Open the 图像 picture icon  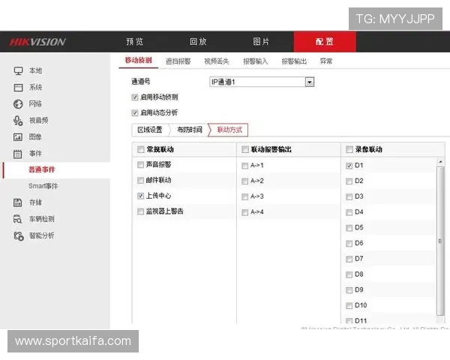coord(18,137)
